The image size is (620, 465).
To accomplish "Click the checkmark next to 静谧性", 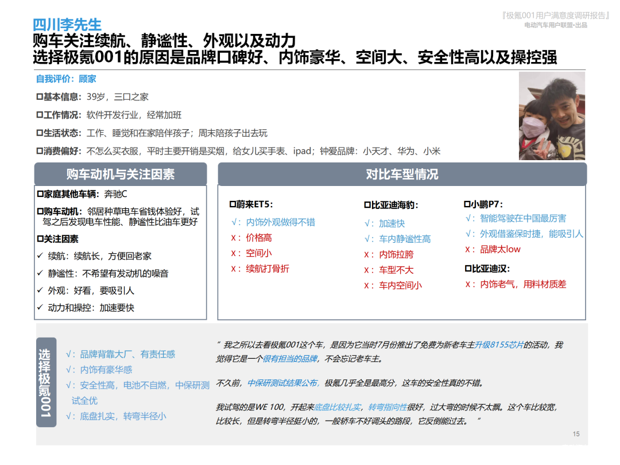I will [40, 273].
